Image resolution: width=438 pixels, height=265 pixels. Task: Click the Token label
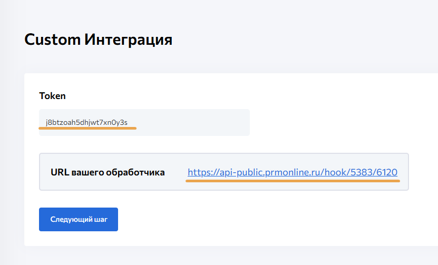pos(52,96)
